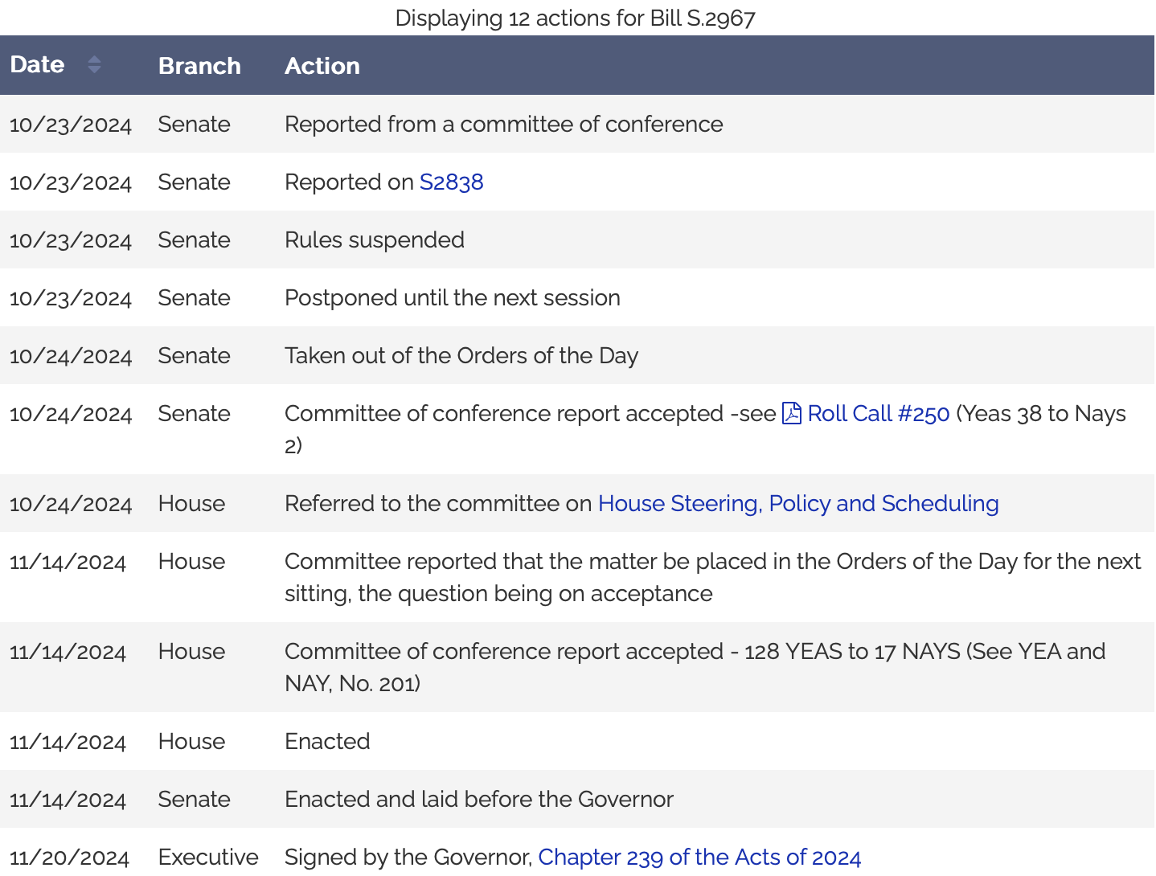Open the S2838 bill link

(x=451, y=182)
